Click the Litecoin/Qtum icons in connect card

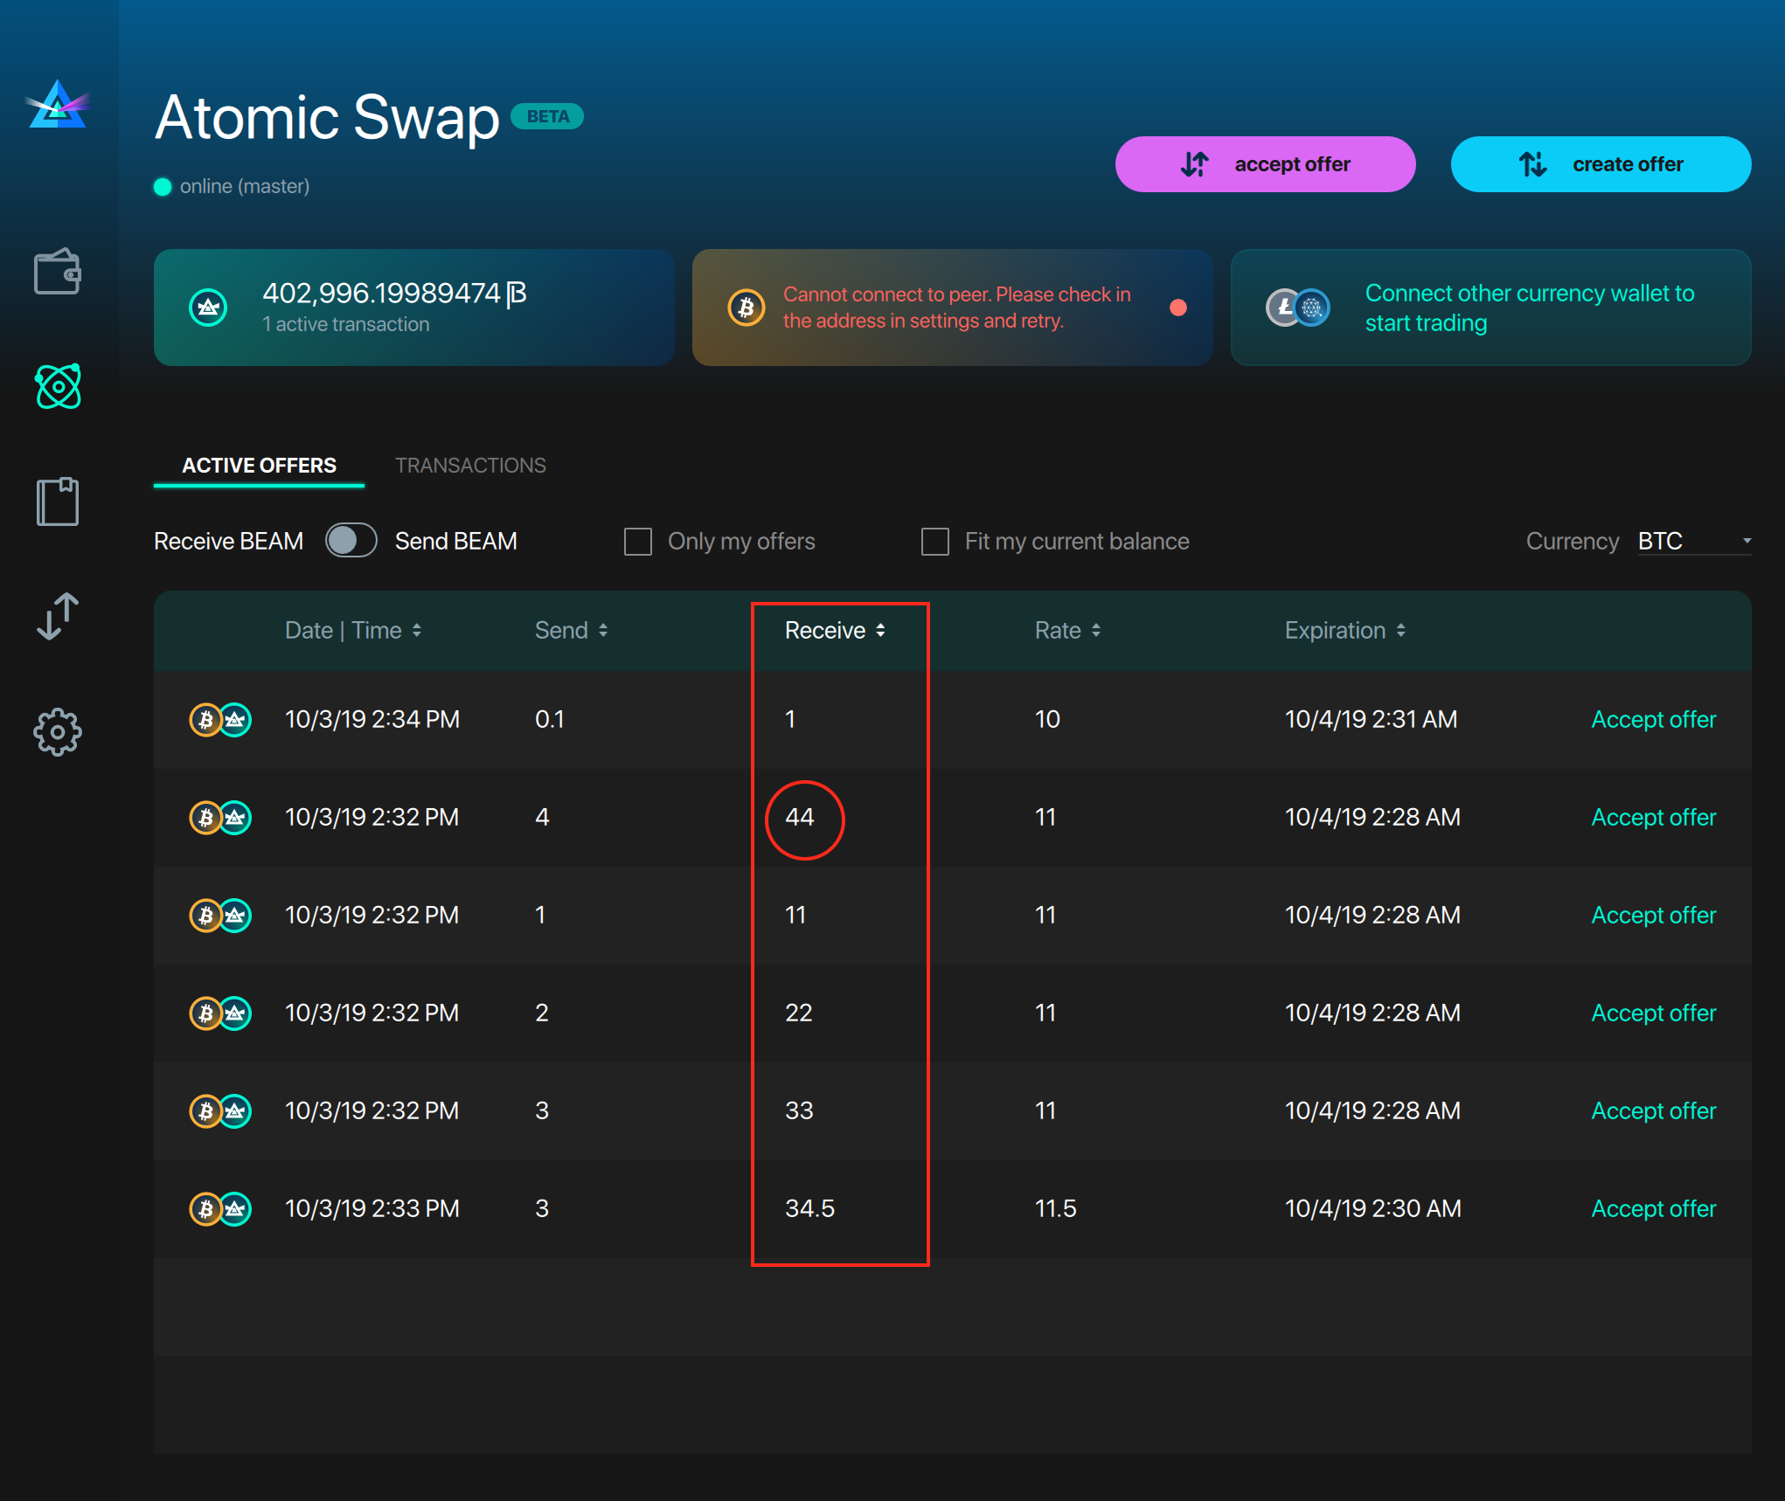[1298, 308]
